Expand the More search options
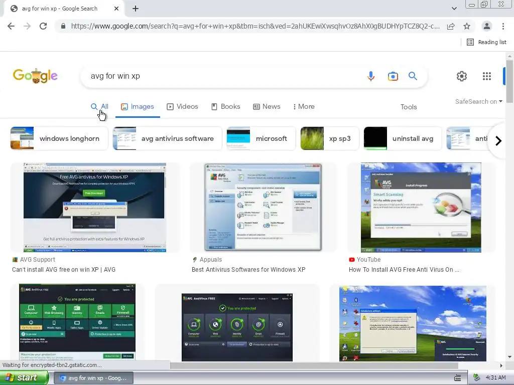This screenshot has width=514, height=385. [304, 106]
